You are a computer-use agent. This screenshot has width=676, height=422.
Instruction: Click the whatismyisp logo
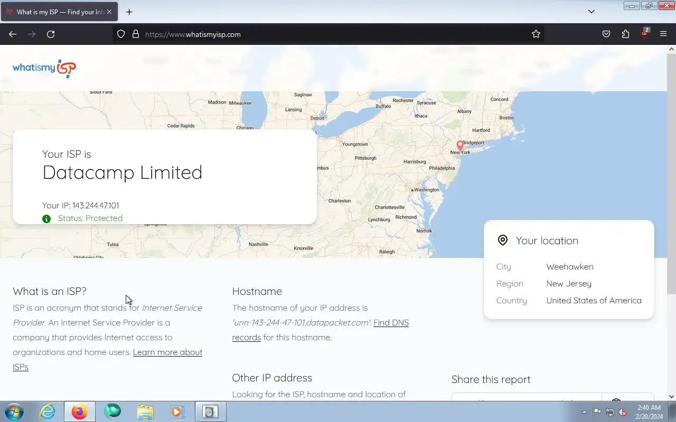tap(44, 69)
